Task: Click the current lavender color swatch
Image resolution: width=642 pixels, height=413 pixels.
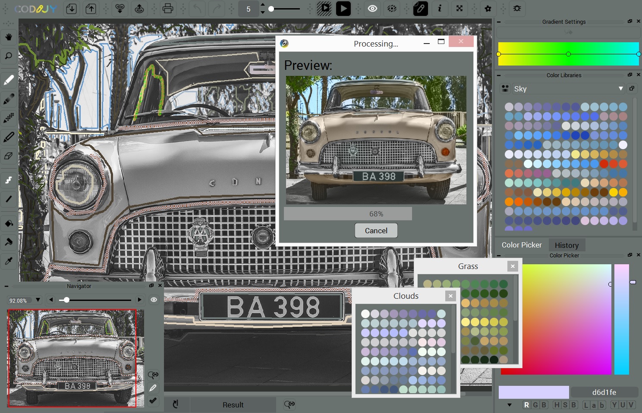Action: [534, 392]
